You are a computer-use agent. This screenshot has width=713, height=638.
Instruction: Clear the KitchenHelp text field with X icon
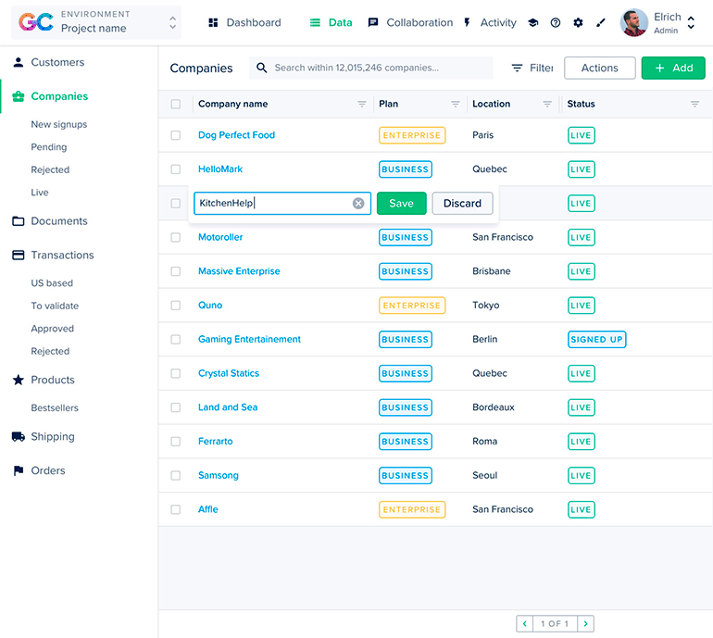tap(358, 204)
